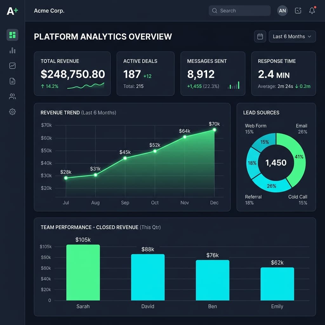Open the notifications bell
The width and height of the screenshot is (325, 325).
[x=312, y=10]
